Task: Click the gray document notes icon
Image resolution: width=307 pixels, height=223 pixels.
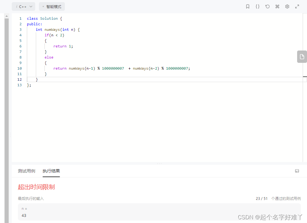Action: (x=302, y=57)
